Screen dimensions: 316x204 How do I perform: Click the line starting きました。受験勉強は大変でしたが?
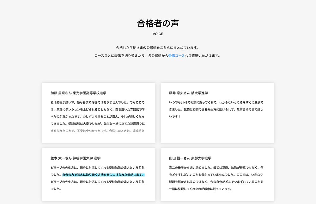(x=97, y=124)
